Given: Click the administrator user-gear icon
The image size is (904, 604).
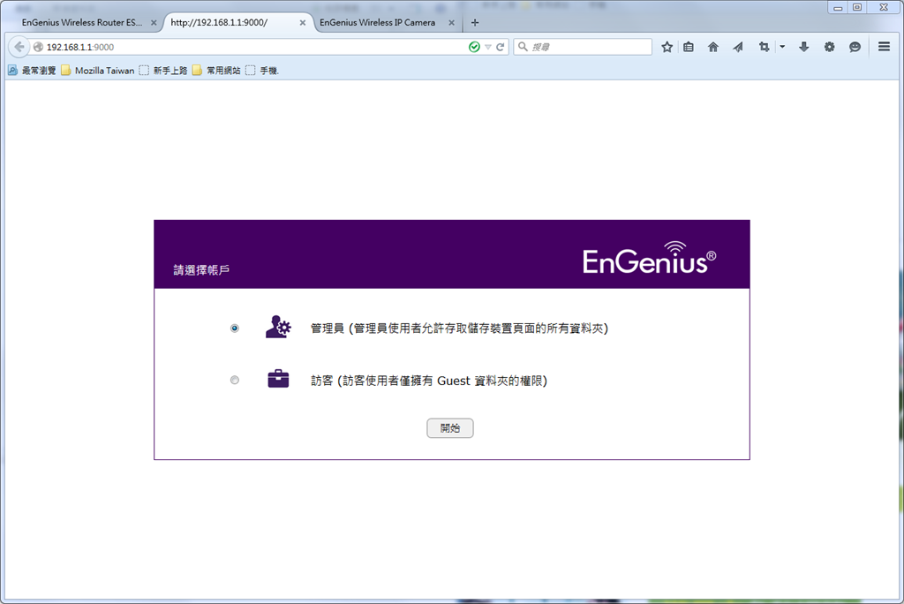Looking at the screenshot, I should point(278,327).
